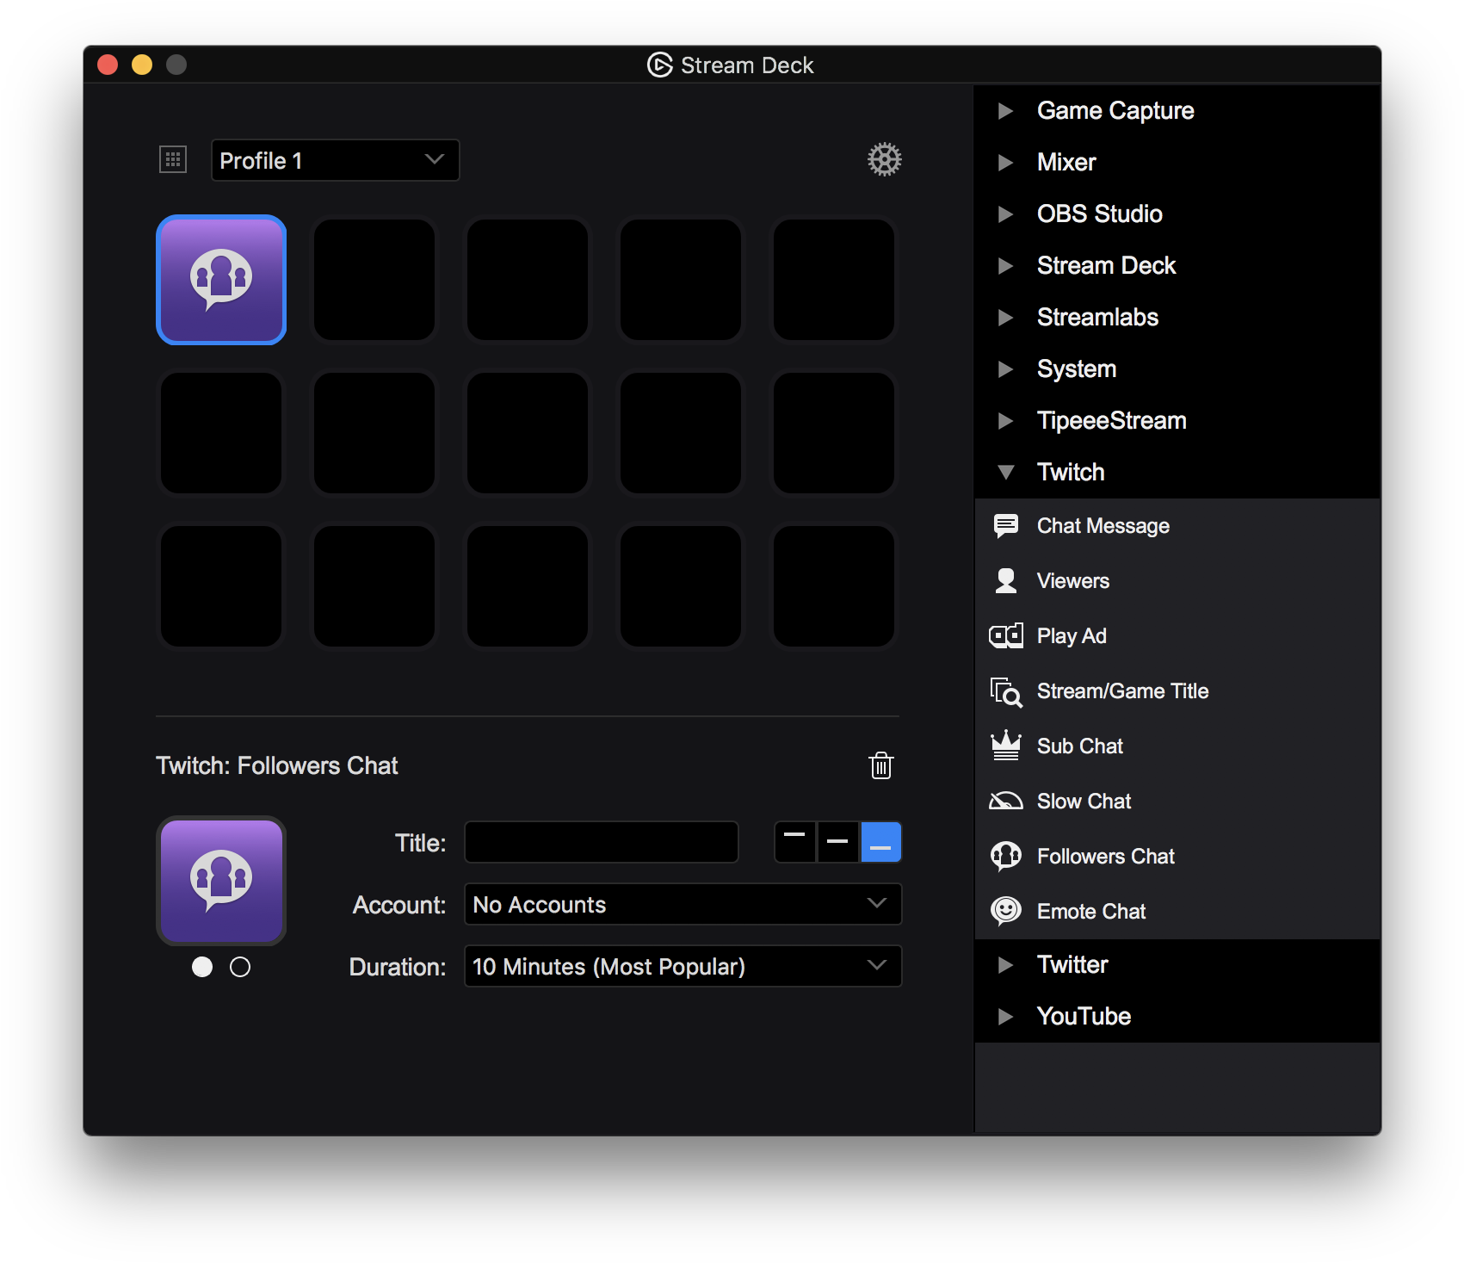Image resolution: width=1464 pixels, height=1263 pixels.
Task: Open the Duration dropdown
Action: (x=683, y=966)
